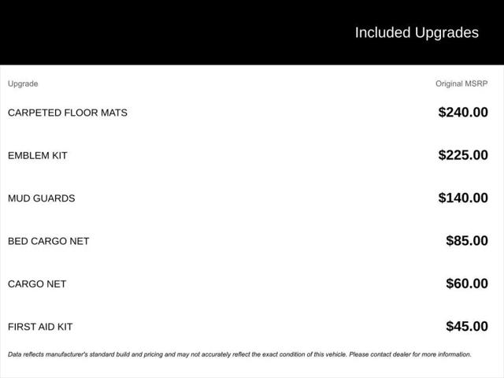504x378 pixels.
Task: Click the CARPETED FLOOR MATS upgrade name
Action: [68, 113]
